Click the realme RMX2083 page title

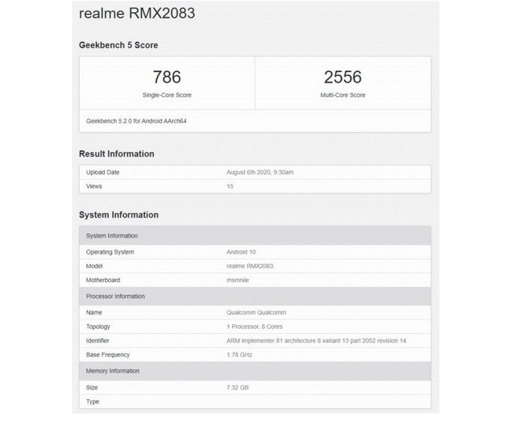click(x=137, y=14)
